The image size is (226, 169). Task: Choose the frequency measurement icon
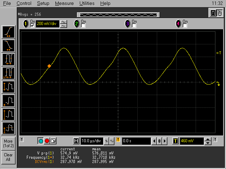pos(8,74)
